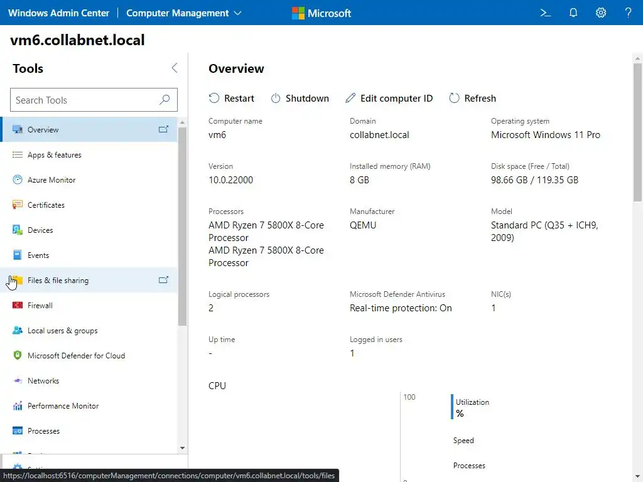Open Local users & groups tool
The height and width of the screenshot is (482, 643).
point(89,330)
